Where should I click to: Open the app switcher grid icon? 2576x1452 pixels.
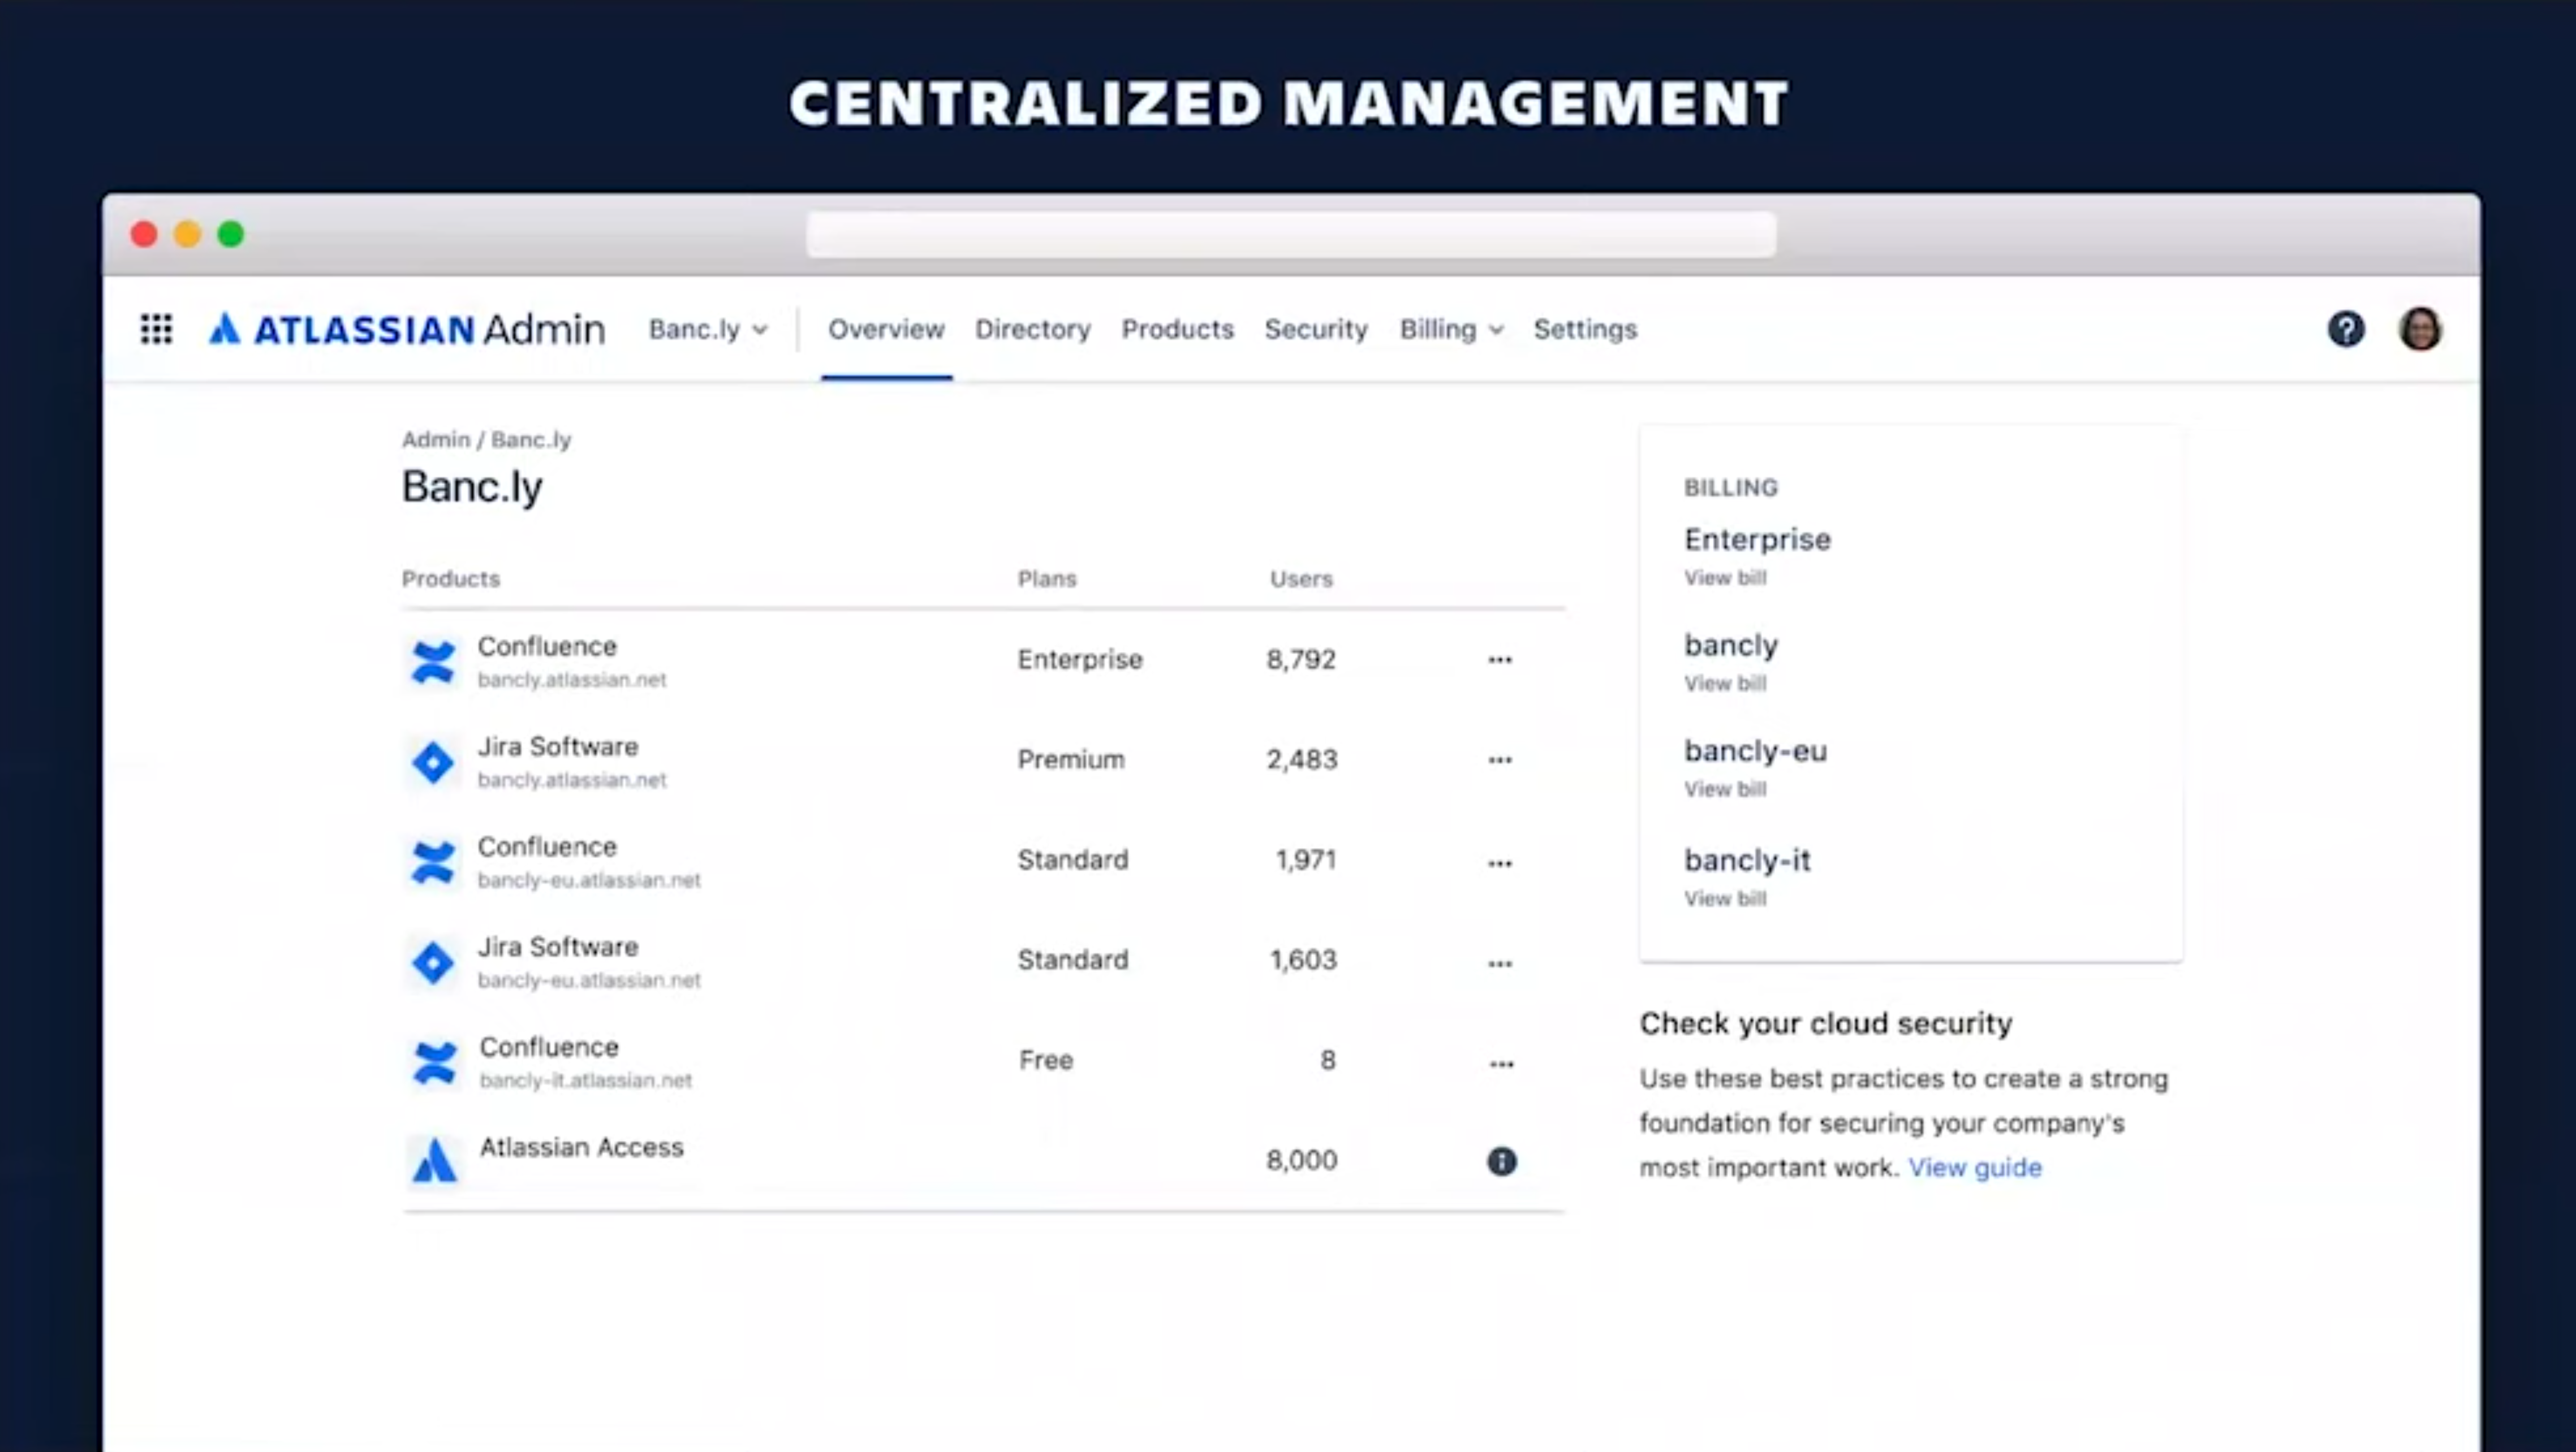[x=156, y=329]
